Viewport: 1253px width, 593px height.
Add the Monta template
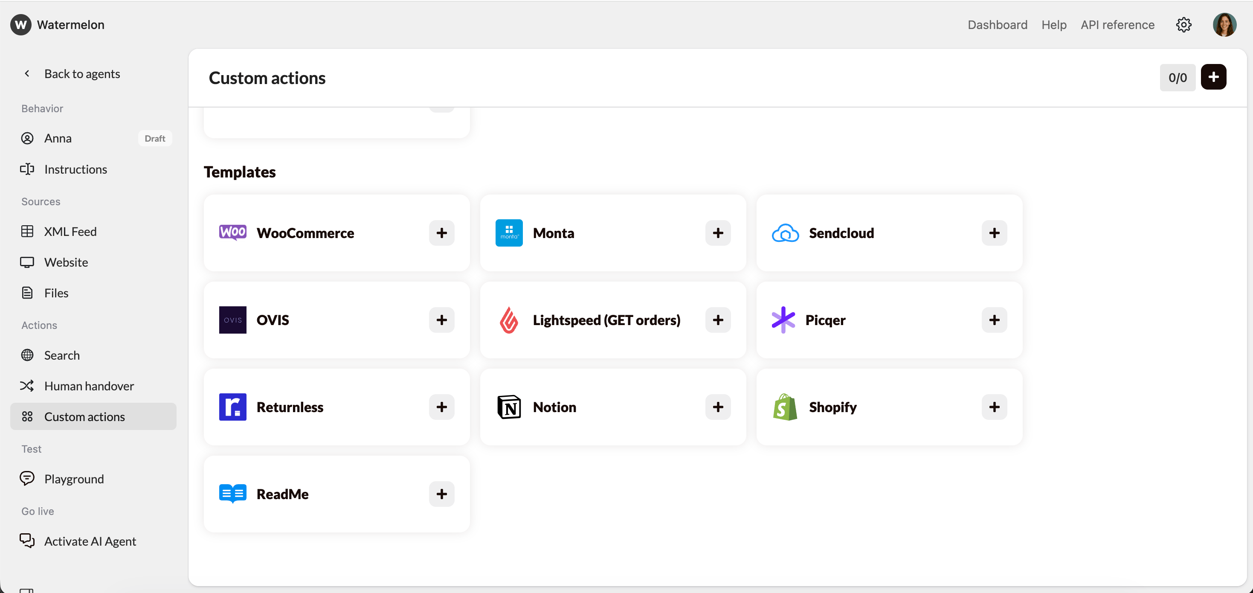point(717,233)
